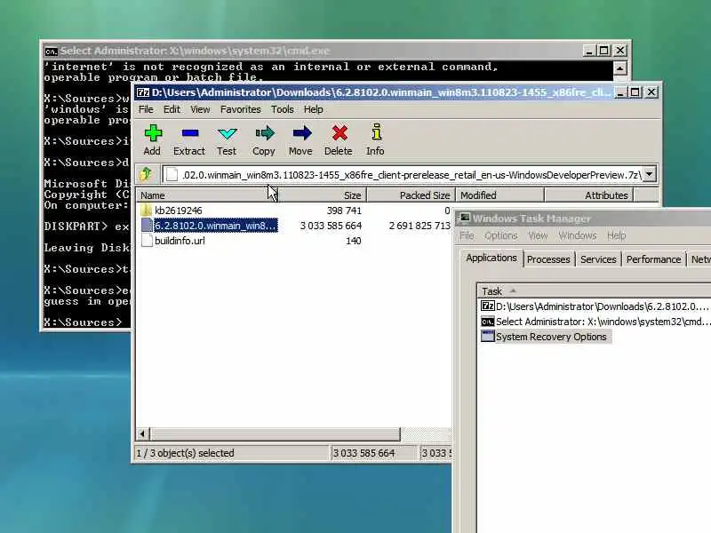The width and height of the screenshot is (711, 533).
Task: Click the left scroll arrow in 7-Zip
Action: [x=142, y=434]
